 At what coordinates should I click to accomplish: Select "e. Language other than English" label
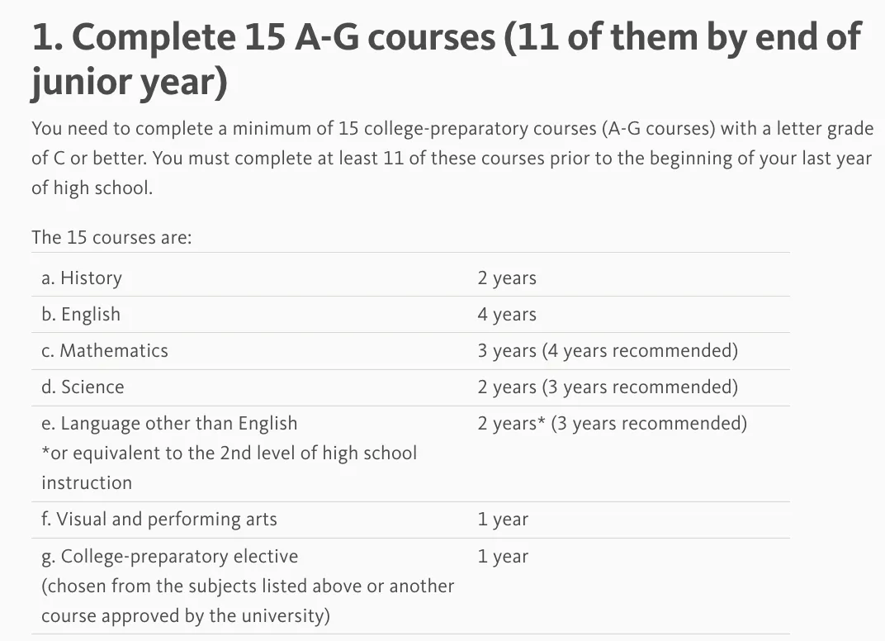click(x=169, y=424)
